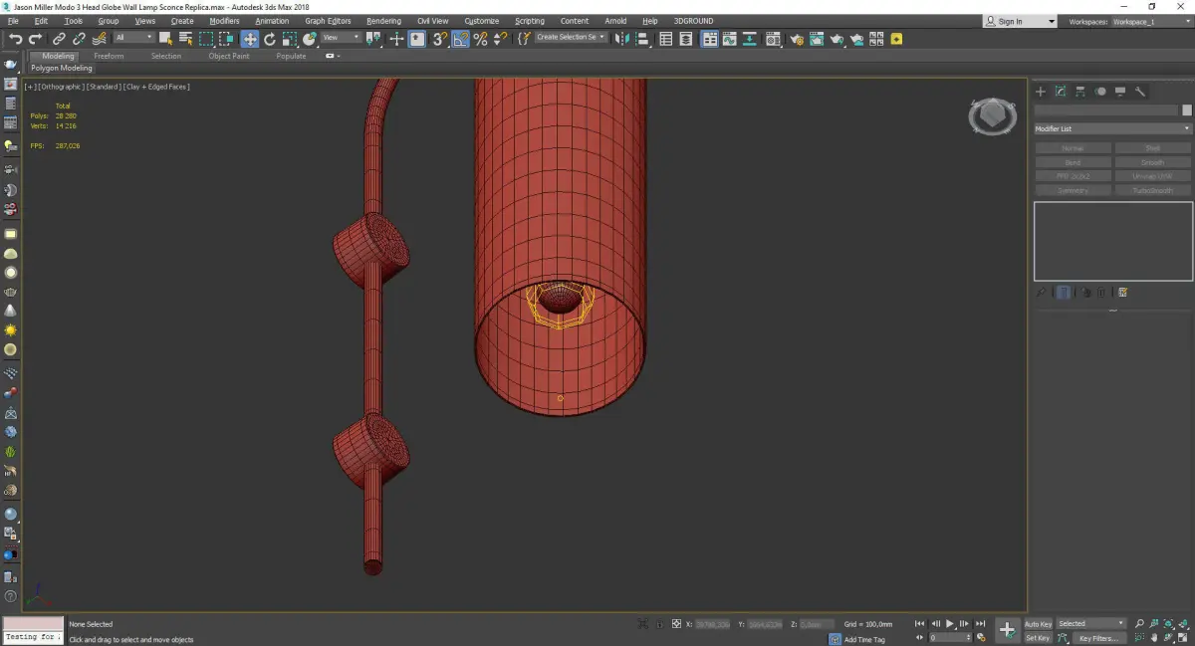Viewport: 1195px width, 646px height.
Task: Open the selection filter 'All' dropdown
Action: click(133, 38)
